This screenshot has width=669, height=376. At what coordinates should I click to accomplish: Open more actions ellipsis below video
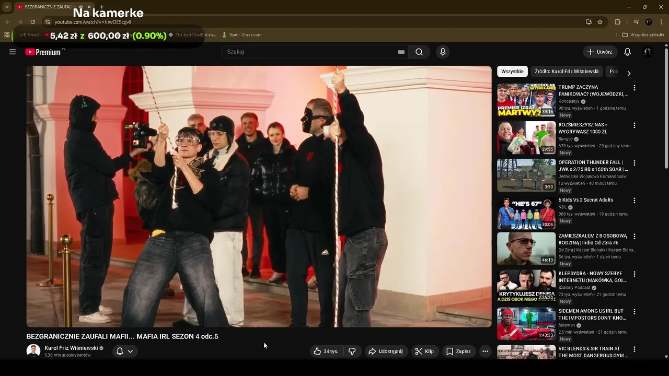485,351
